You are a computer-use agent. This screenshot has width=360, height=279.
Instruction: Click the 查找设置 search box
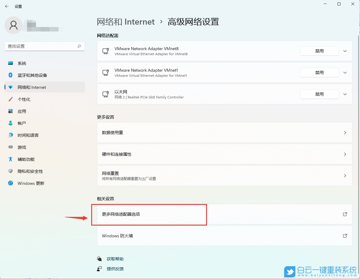click(x=44, y=46)
